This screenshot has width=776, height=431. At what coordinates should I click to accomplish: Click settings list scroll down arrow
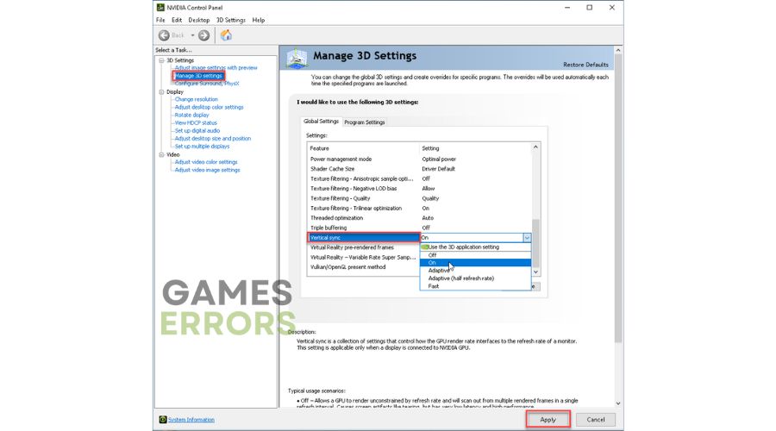tap(535, 272)
